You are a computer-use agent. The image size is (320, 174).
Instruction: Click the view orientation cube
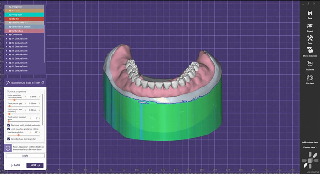pos(310,160)
